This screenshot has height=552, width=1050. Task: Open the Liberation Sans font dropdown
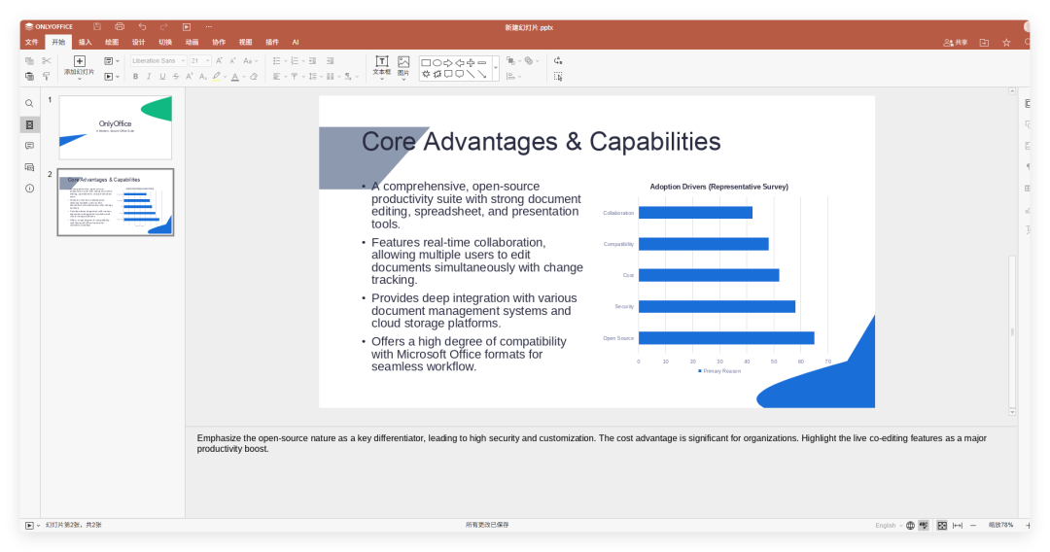click(x=183, y=61)
